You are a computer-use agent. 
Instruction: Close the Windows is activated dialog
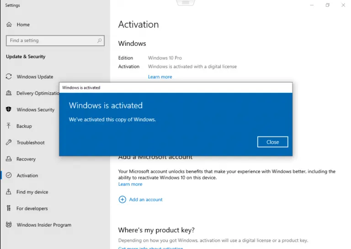tap(272, 142)
